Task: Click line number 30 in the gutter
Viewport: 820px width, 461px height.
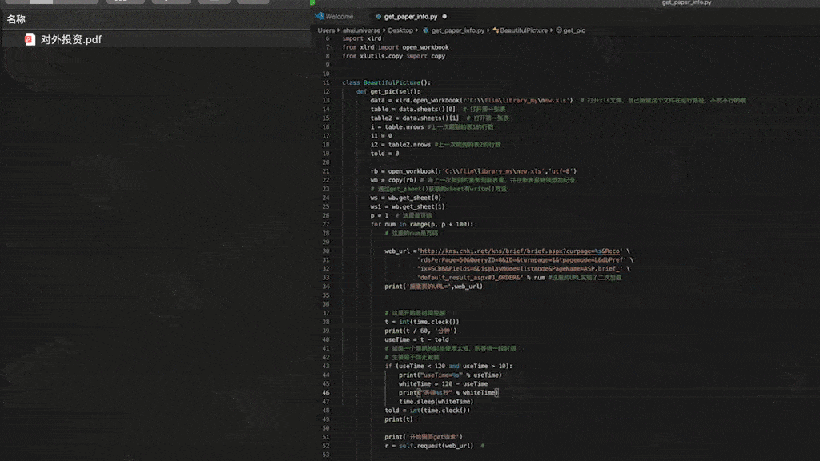Action: click(326, 251)
